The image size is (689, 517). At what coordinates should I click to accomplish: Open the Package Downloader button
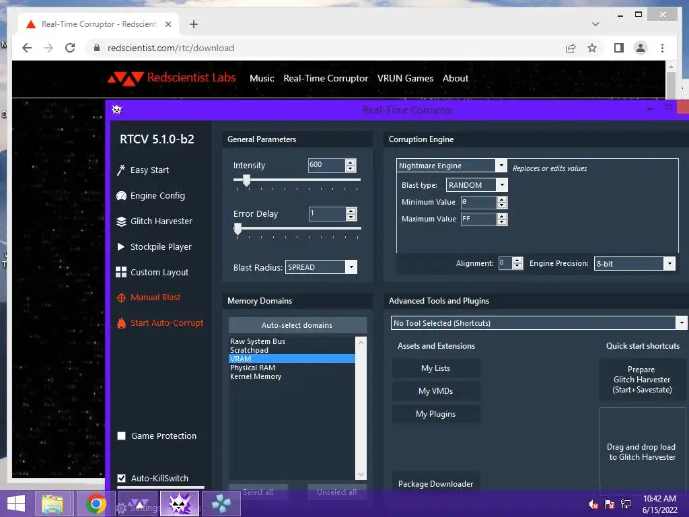(x=435, y=483)
